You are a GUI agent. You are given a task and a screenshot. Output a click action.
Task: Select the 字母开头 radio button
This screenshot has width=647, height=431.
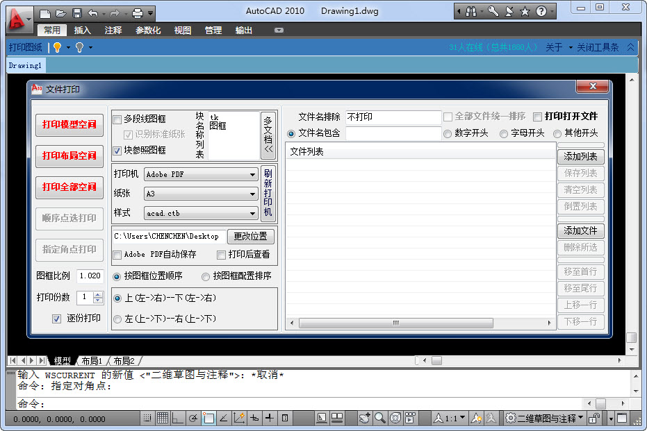coord(503,133)
